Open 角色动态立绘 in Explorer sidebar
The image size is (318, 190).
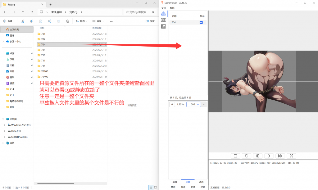point(17,101)
